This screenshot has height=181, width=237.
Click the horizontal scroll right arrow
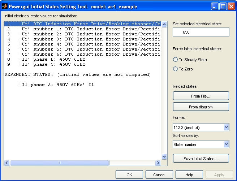coord(158,163)
